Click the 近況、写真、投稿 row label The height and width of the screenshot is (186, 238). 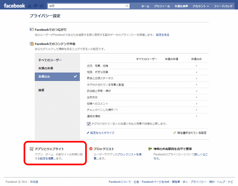coord(98,66)
